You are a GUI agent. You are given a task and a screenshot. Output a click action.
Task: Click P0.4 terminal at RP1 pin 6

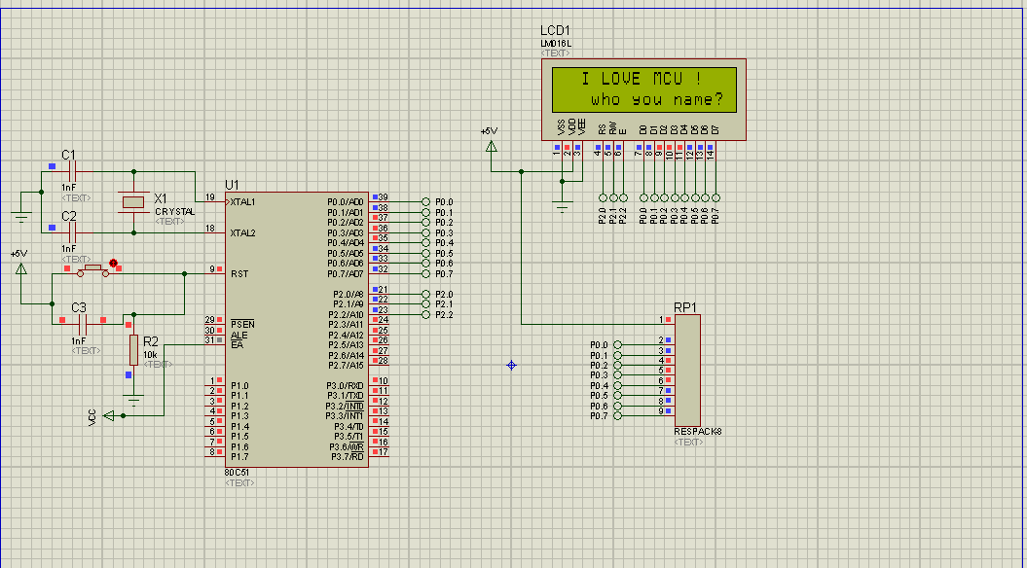pyautogui.click(x=617, y=385)
